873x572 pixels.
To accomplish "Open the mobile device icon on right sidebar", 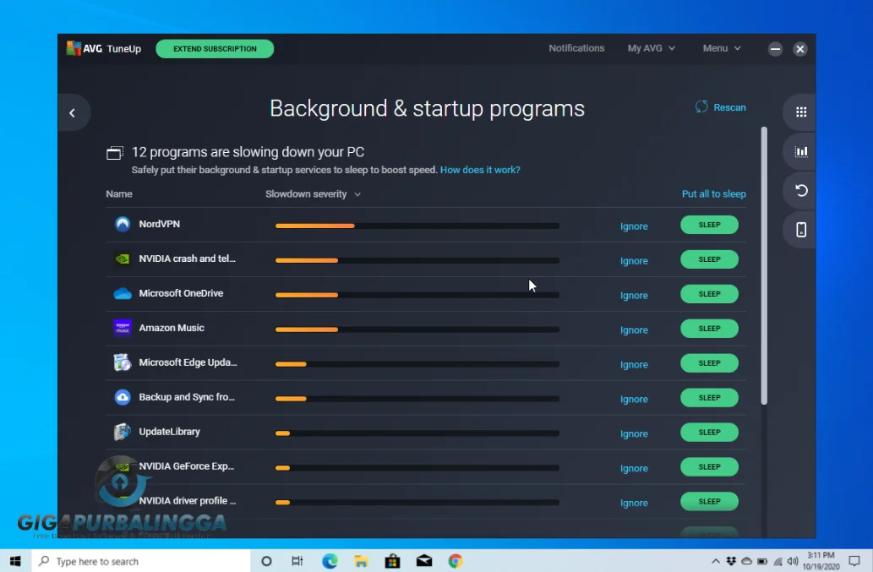I will click(799, 229).
